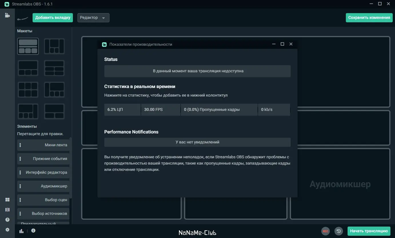Select the Выбор сцен element
The height and width of the screenshot is (238, 395).
(x=43, y=200)
